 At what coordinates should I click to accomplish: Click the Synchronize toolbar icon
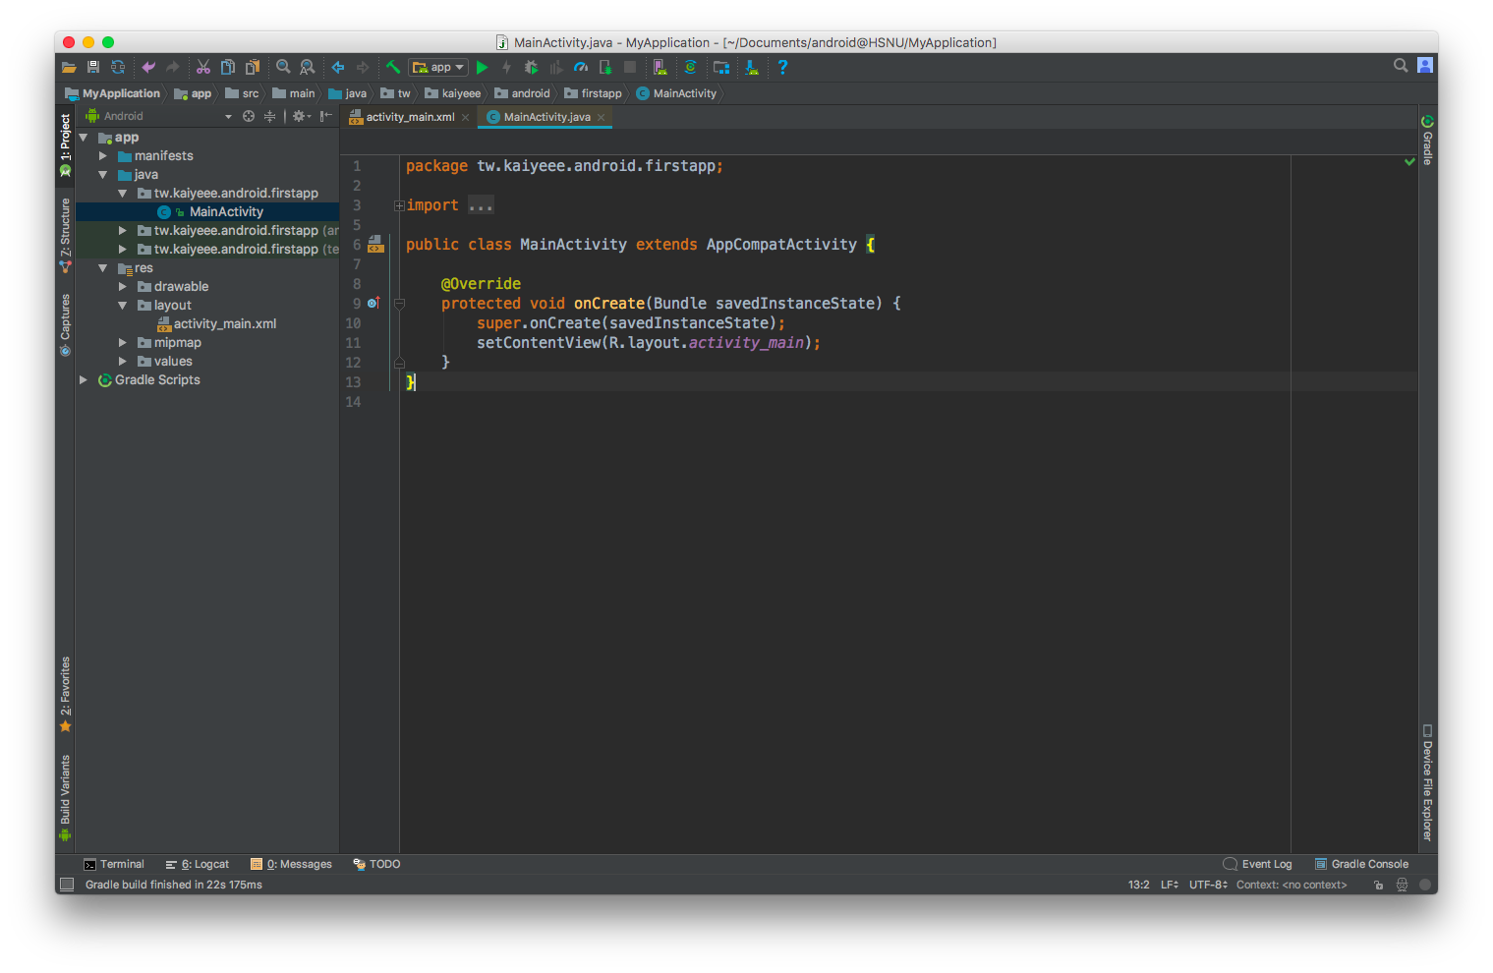[118, 67]
